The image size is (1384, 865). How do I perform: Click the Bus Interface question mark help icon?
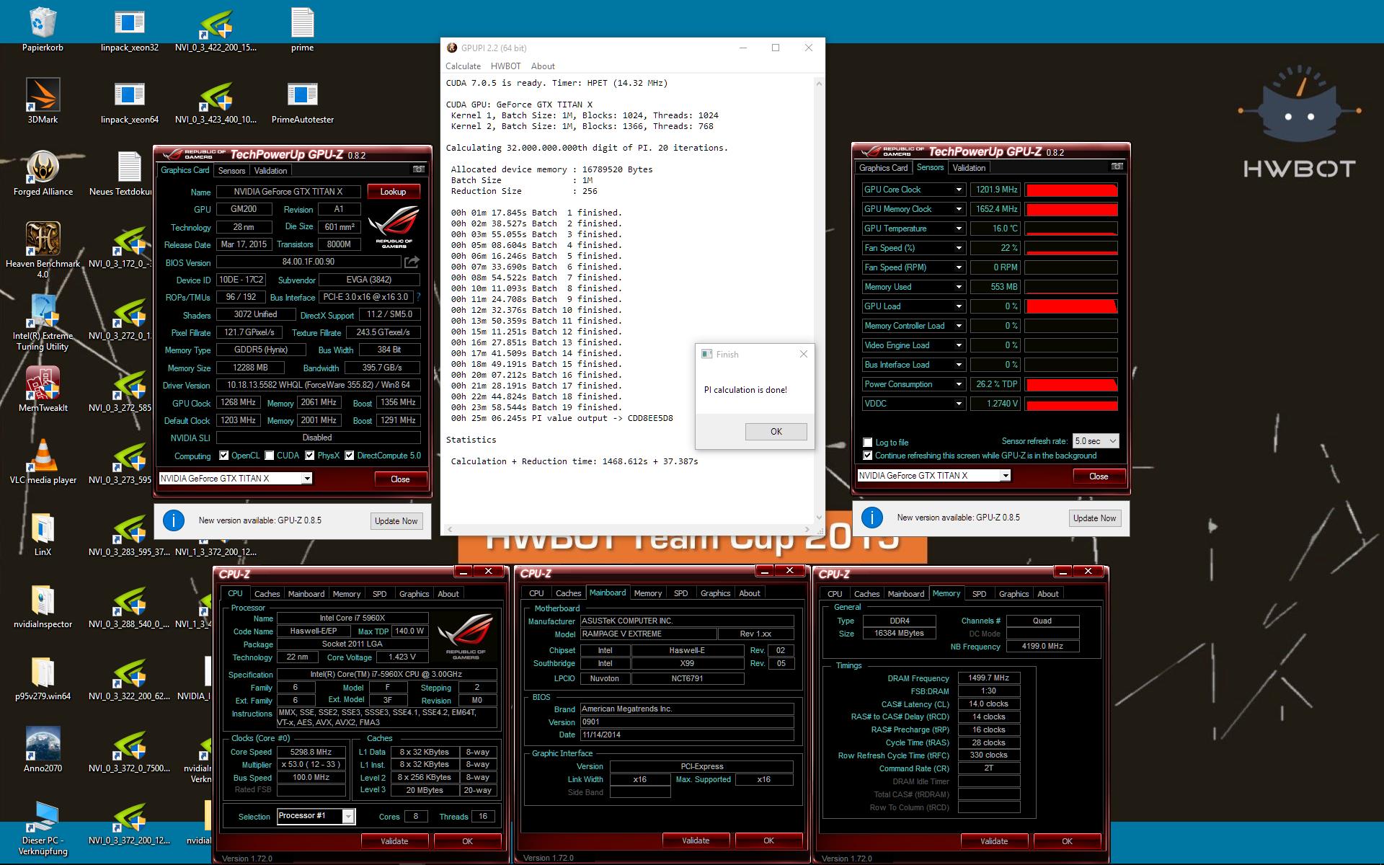coord(418,297)
